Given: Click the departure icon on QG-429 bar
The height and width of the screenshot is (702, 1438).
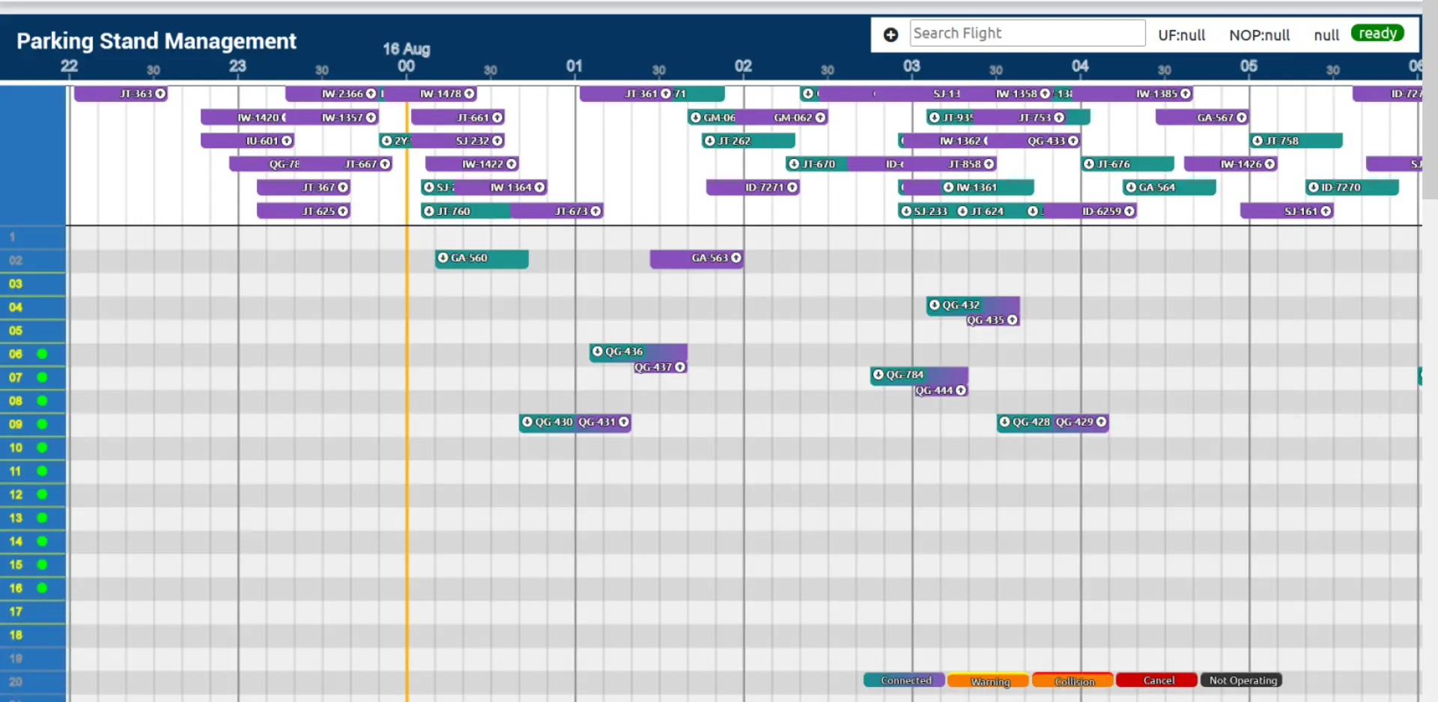Looking at the screenshot, I should [x=1101, y=422].
